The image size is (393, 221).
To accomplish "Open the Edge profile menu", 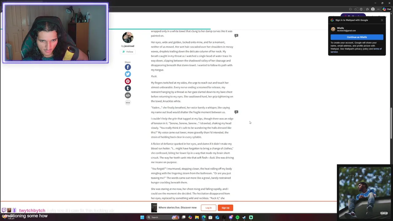I will [373, 9].
